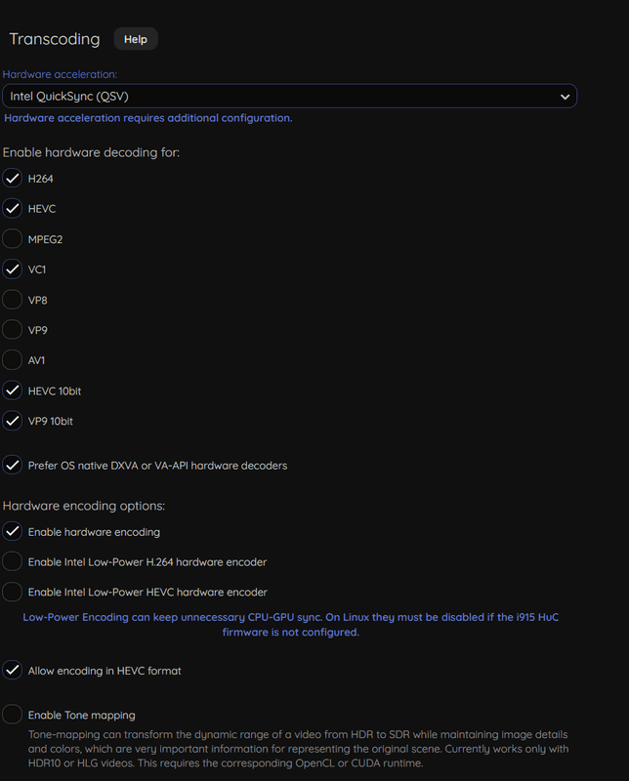This screenshot has width=629, height=781.
Task: Click the dropdown chevron arrow for QuickSync
Action: pyautogui.click(x=564, y=96)
